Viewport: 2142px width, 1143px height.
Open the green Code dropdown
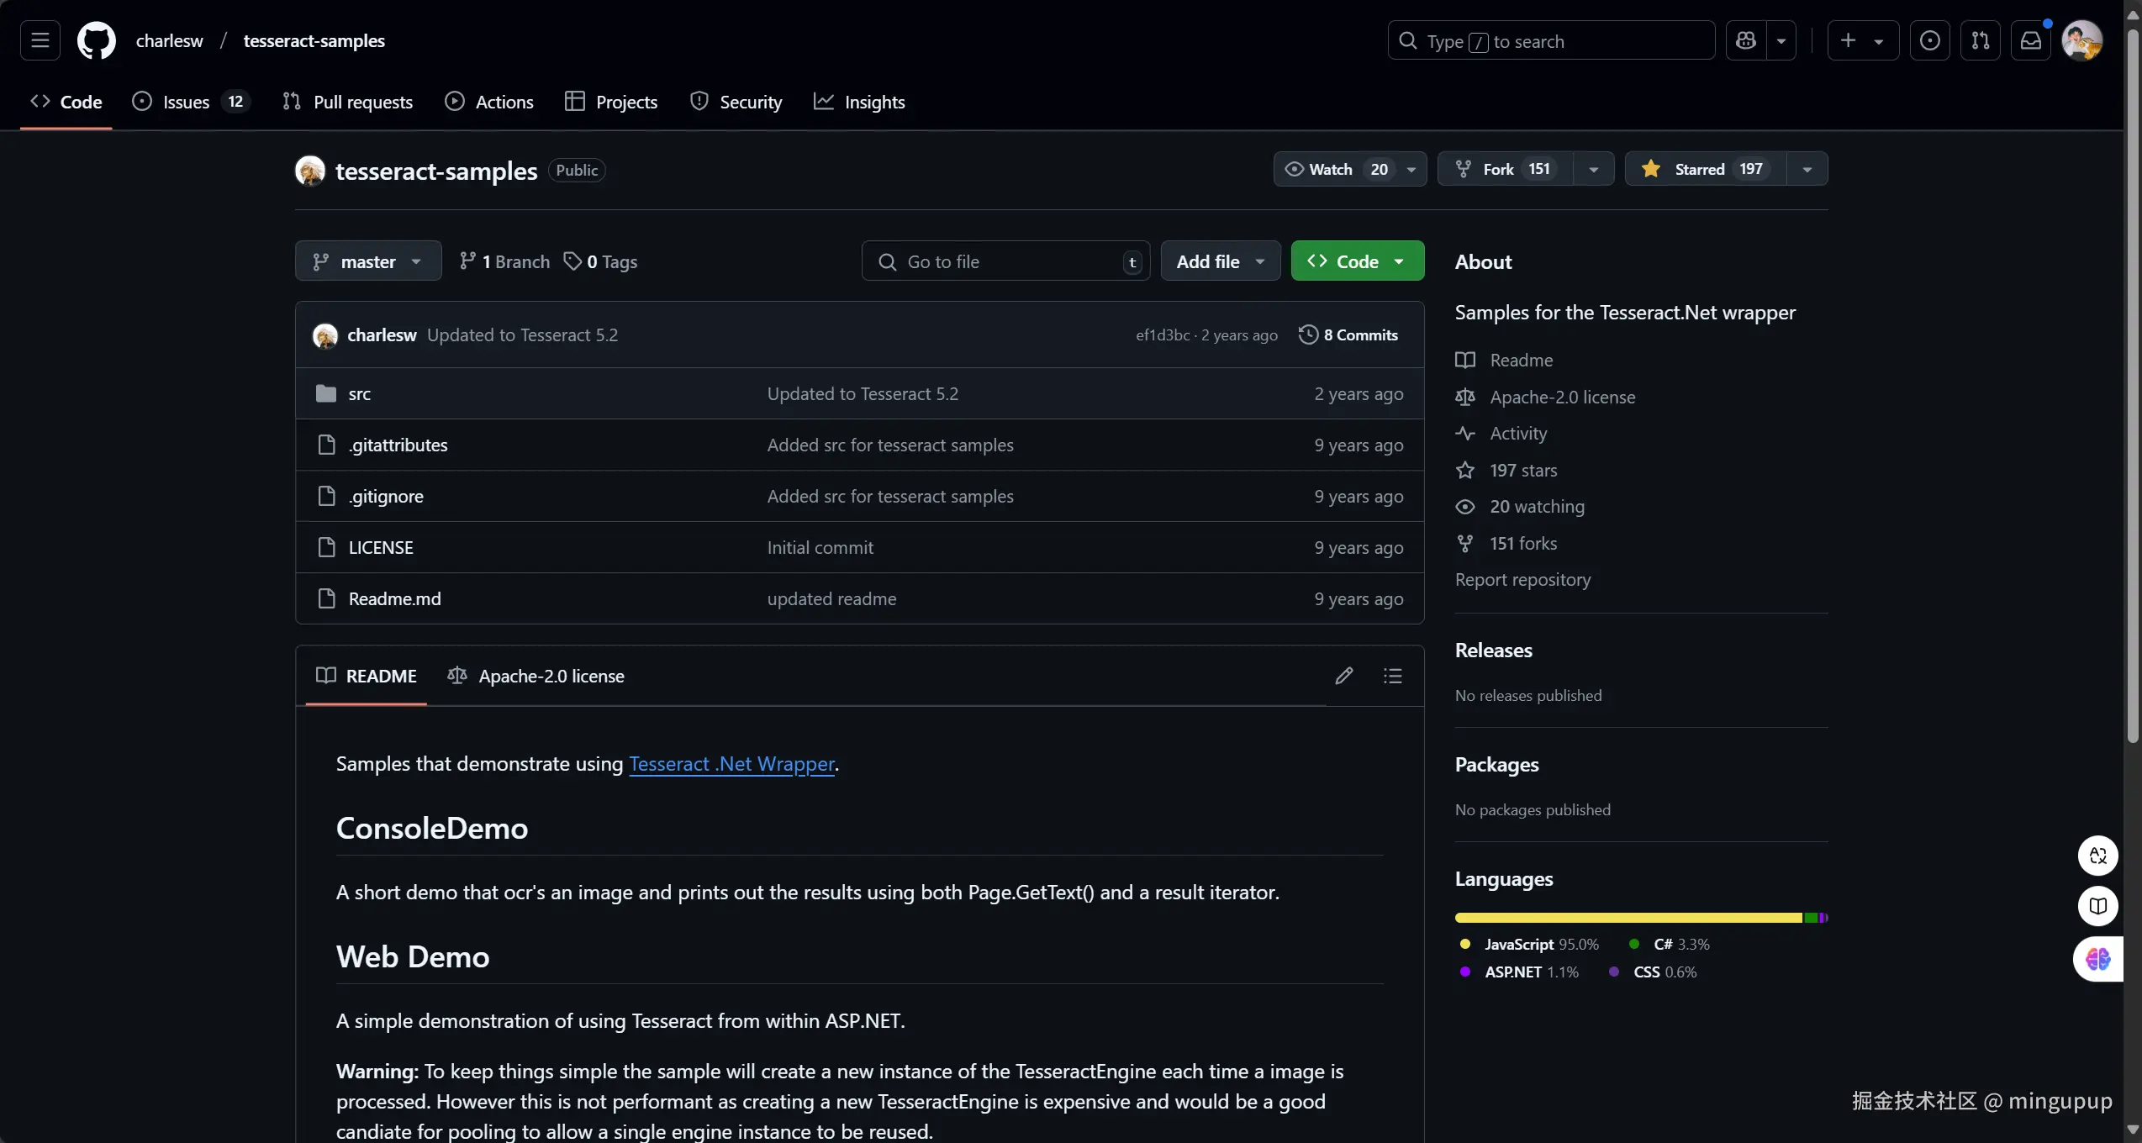pos(1357,261)
